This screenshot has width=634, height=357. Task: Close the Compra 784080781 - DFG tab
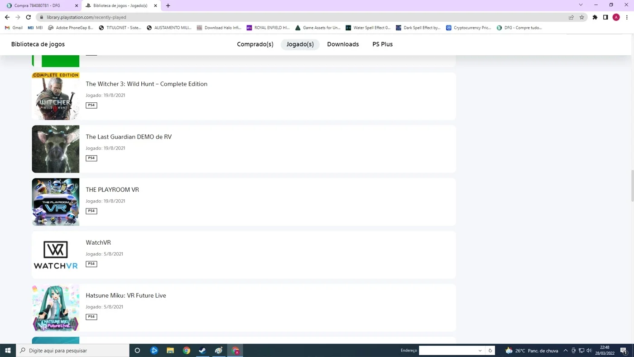click(x=76, y=5)
